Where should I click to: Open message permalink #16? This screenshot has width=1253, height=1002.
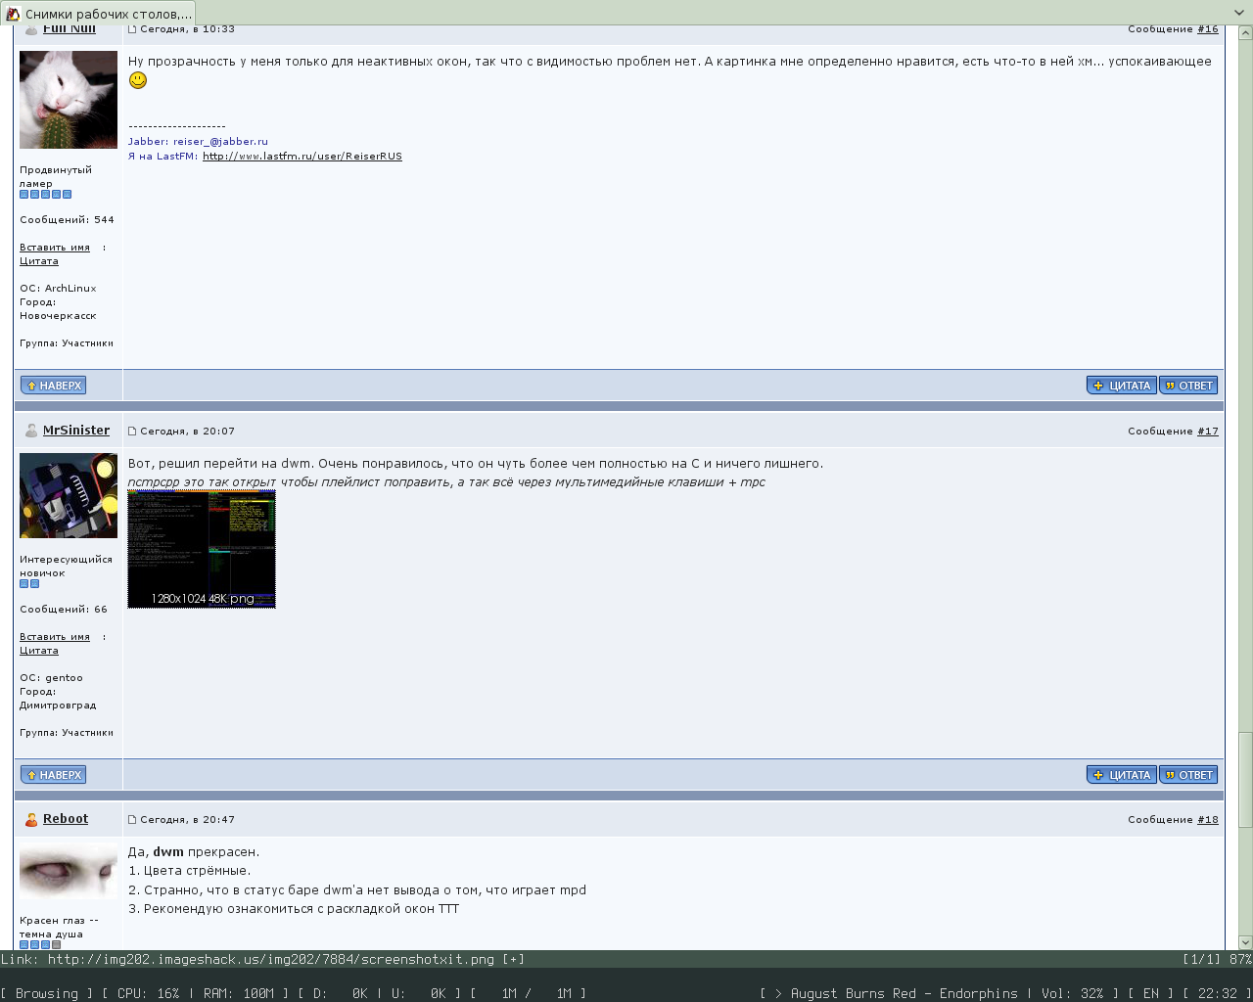pyautogui.click(x=1208, y=29)
